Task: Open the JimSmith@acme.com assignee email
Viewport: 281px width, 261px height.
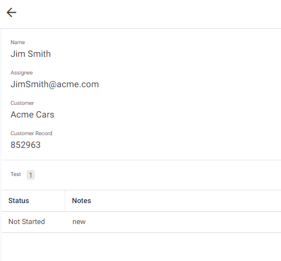Action: tap(55, 84)
